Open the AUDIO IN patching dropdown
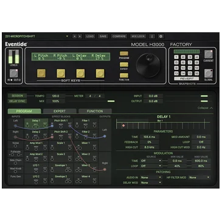 pyautogui.click(x=151, y=178)
